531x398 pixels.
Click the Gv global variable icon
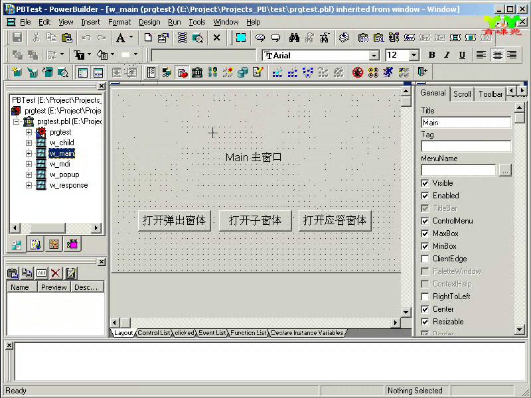(409, 37)
